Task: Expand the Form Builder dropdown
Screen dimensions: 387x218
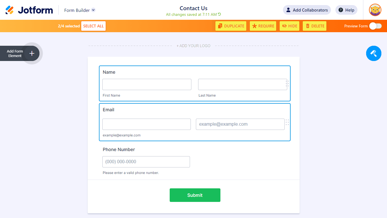Action: pos(93,10)
